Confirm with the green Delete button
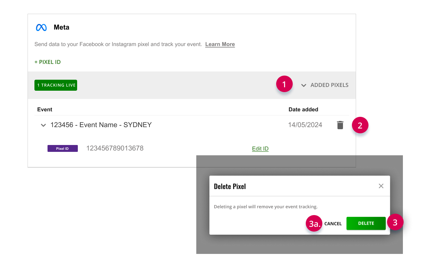 (x=366, y=223)
